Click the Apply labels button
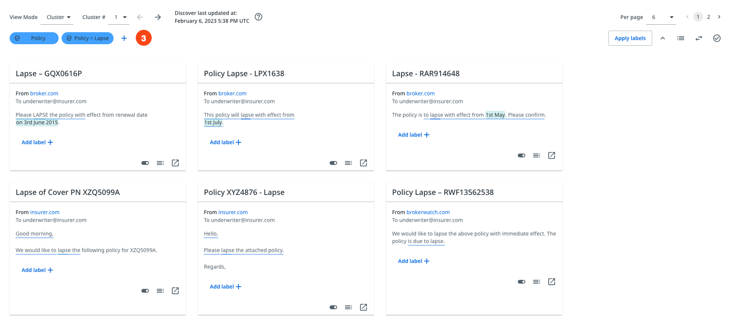The height and width of the screenshot is (328, 733). point(630,38)
